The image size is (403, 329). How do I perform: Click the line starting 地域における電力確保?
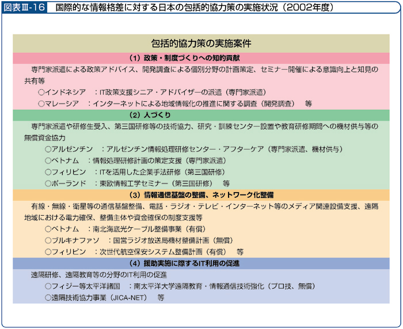(x=113, y=218)
